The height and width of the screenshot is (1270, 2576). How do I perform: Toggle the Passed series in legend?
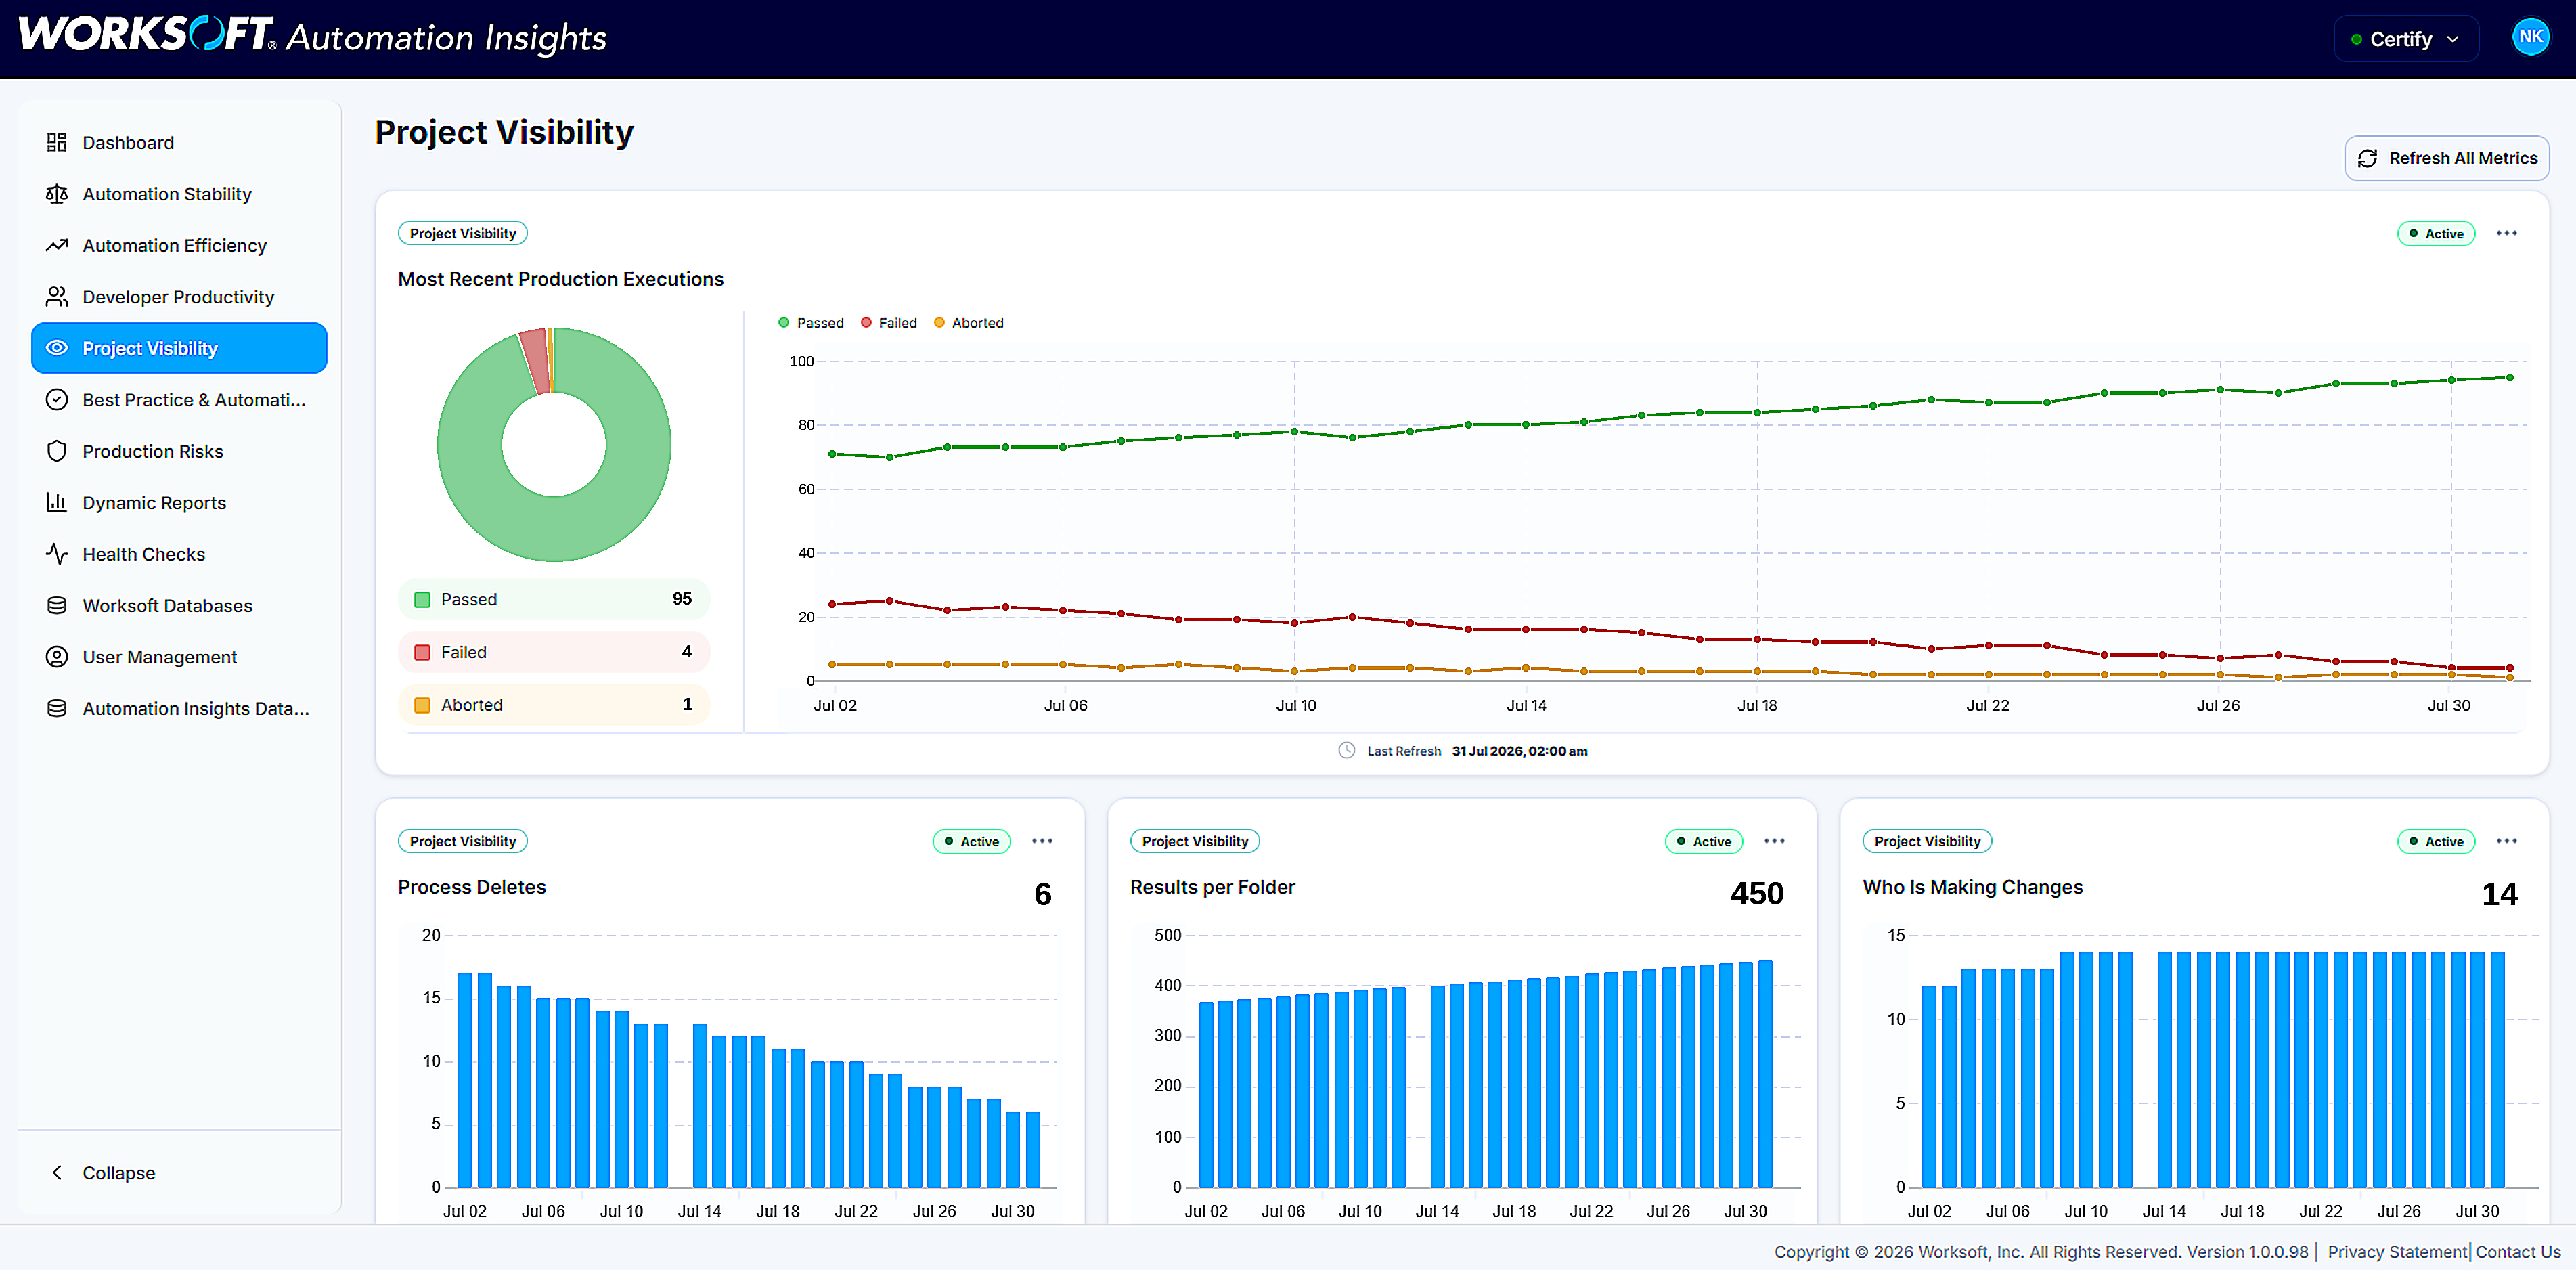[811, 323]
